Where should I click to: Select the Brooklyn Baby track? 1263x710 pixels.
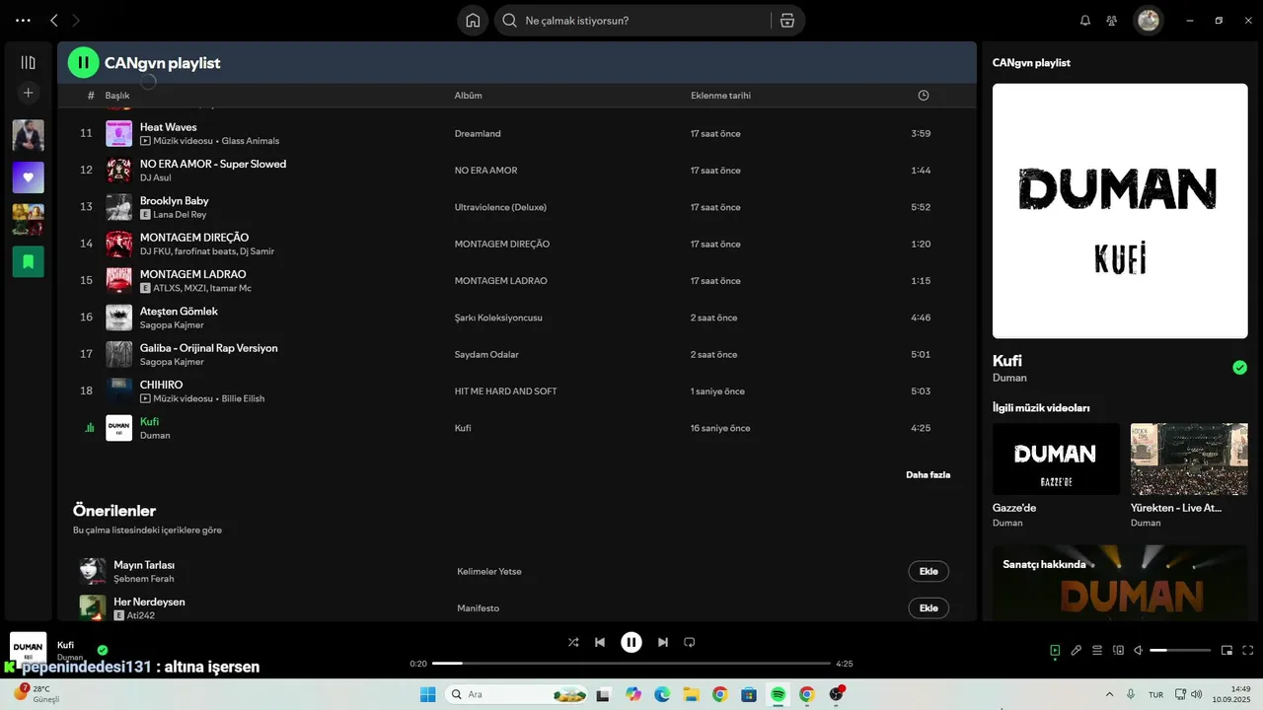pyautogui.click(x=175, y=200)
